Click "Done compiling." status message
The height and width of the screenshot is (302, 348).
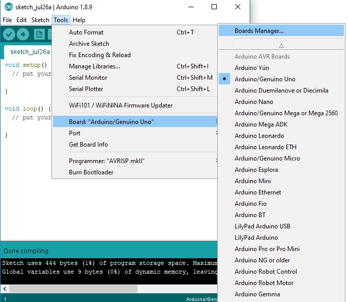click(x=27, y=251)
